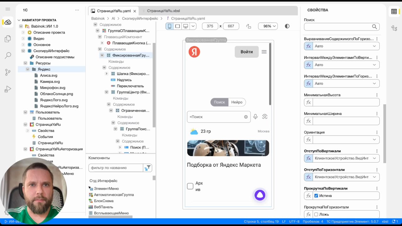This screenshot has width=402, height=226.
Task: Open the run and debug sidebar icon
Action: 8,89
